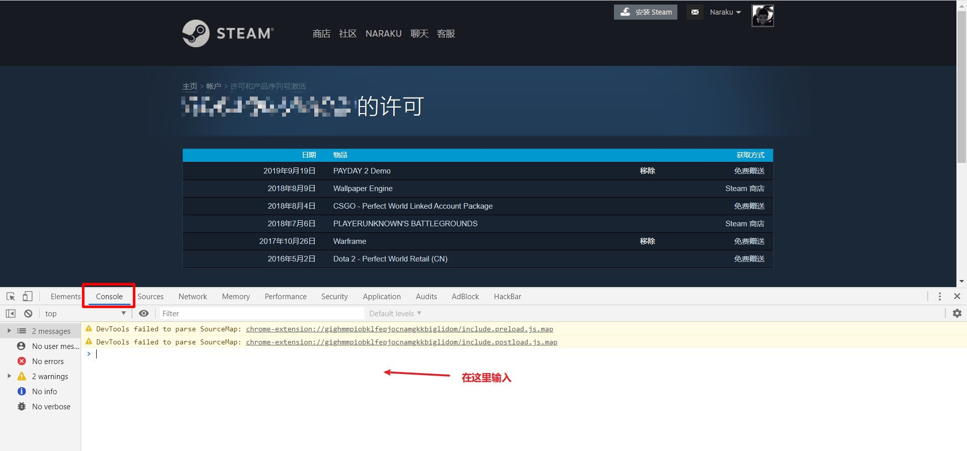Open the include.preload.js.map link
The height and width of the screenshot is (451, 967).
[399, 329]
